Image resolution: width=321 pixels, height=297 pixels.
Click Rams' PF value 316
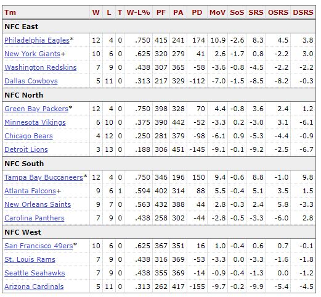[161, 259]
